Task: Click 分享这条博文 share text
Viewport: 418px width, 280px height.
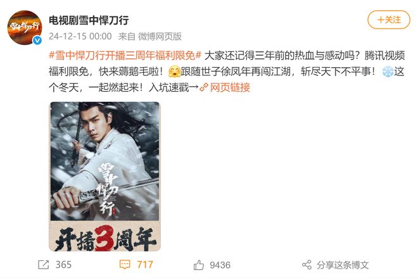Action: pyautogui.click(x=343, y=265)
